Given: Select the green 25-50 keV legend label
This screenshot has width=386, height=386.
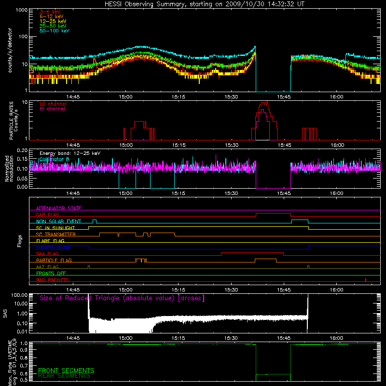Looking at the screenshot, I should tap(53, 26).
